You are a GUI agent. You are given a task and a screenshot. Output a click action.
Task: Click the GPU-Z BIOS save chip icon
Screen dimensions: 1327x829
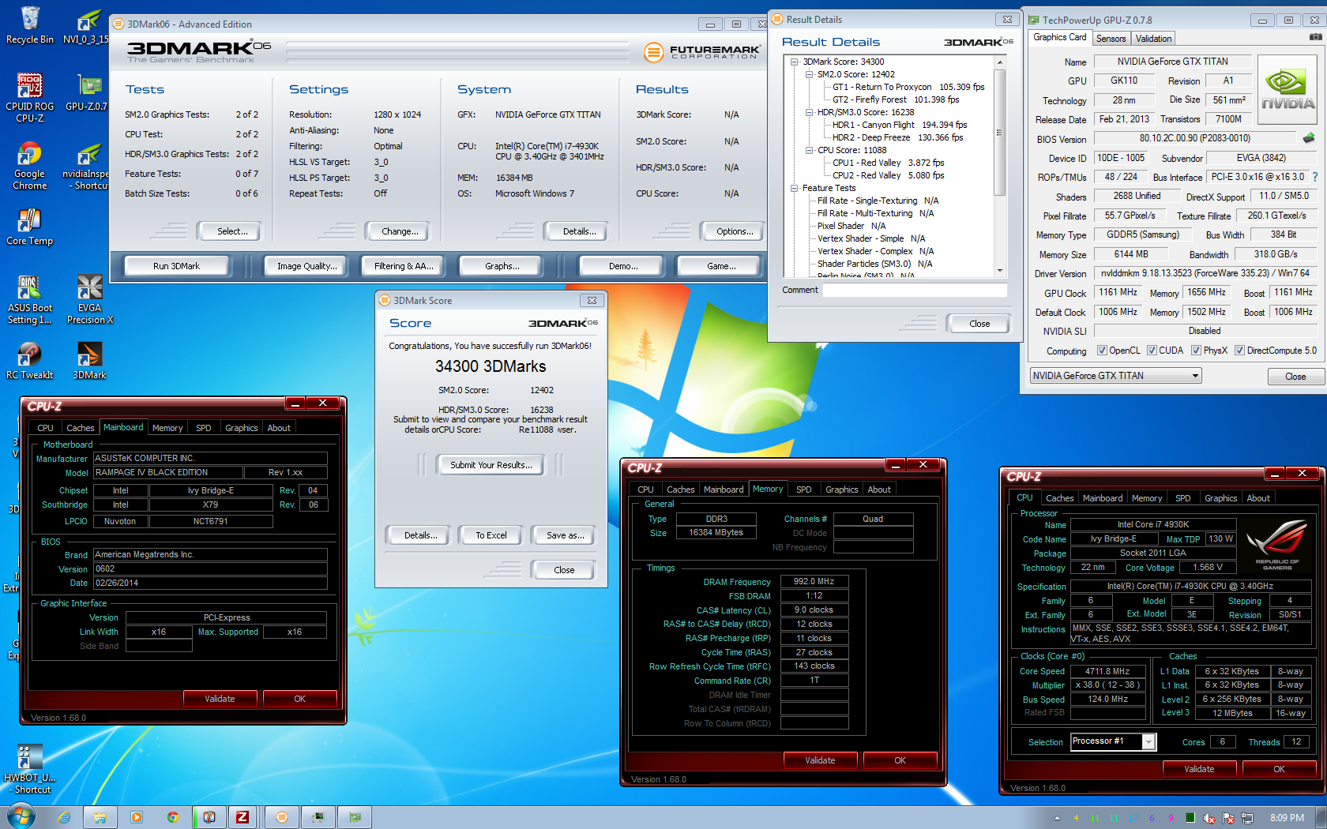pyautogui.click(x=1309, y=138)
